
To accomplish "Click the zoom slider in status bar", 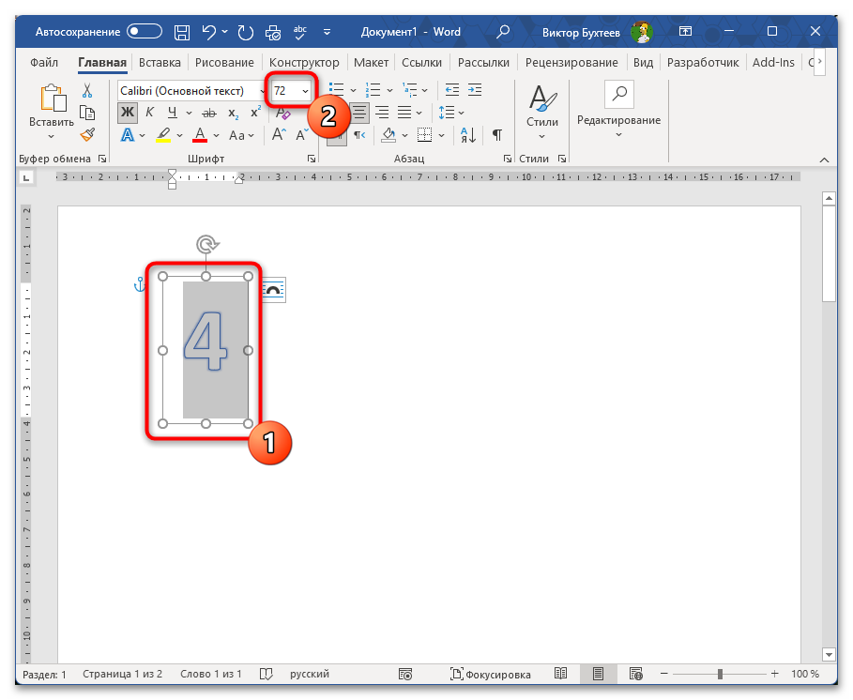I will click(x=720, y=674).
